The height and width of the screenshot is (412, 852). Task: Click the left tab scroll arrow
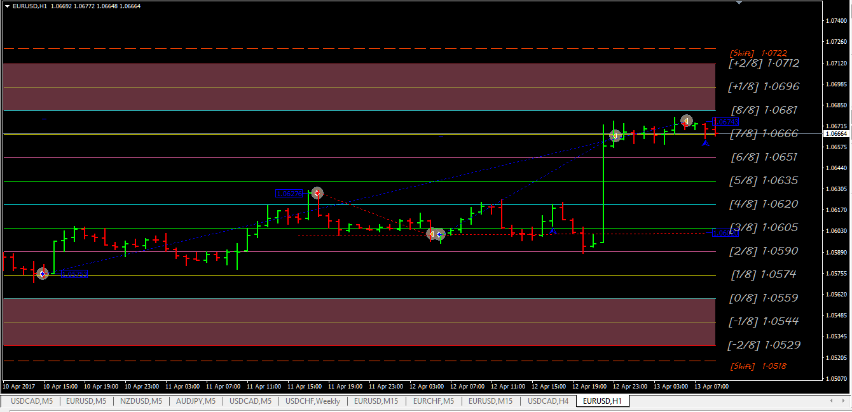(832, 401)
